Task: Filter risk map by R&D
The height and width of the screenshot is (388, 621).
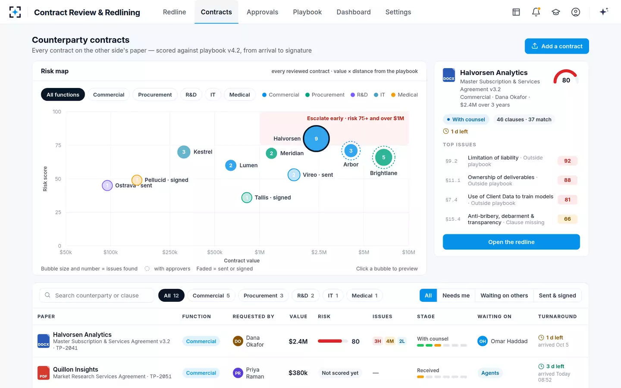Action: point(191,94)
